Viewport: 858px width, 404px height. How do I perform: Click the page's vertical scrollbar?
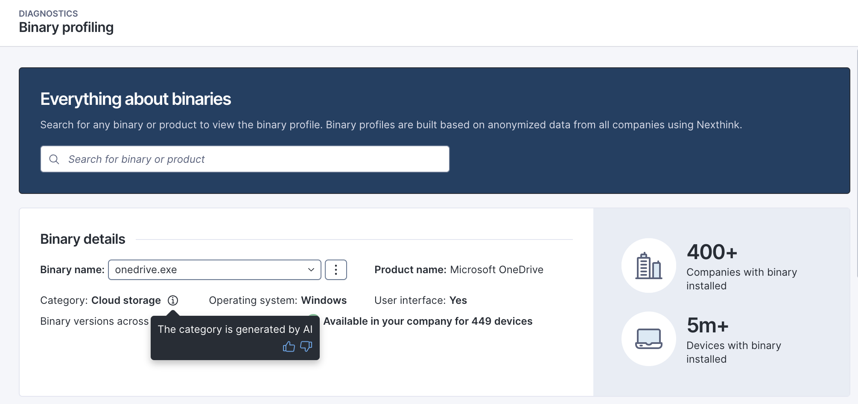(856, 162)
